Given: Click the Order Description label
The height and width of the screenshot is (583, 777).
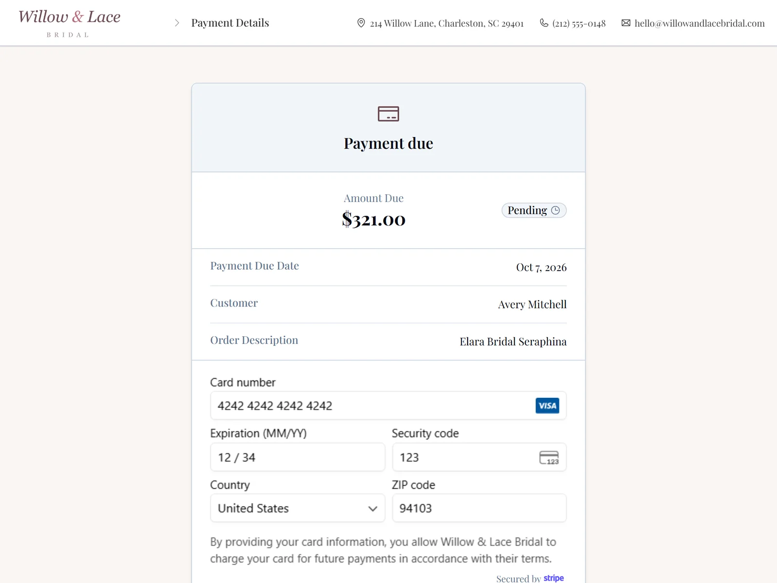Looking at the screenshot, I should tap(254, 340).
